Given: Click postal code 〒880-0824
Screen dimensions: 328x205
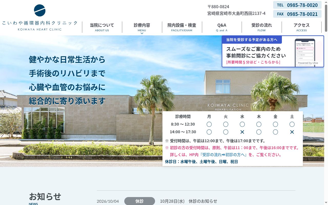Looking at the screenshot, I should (218, 7).
